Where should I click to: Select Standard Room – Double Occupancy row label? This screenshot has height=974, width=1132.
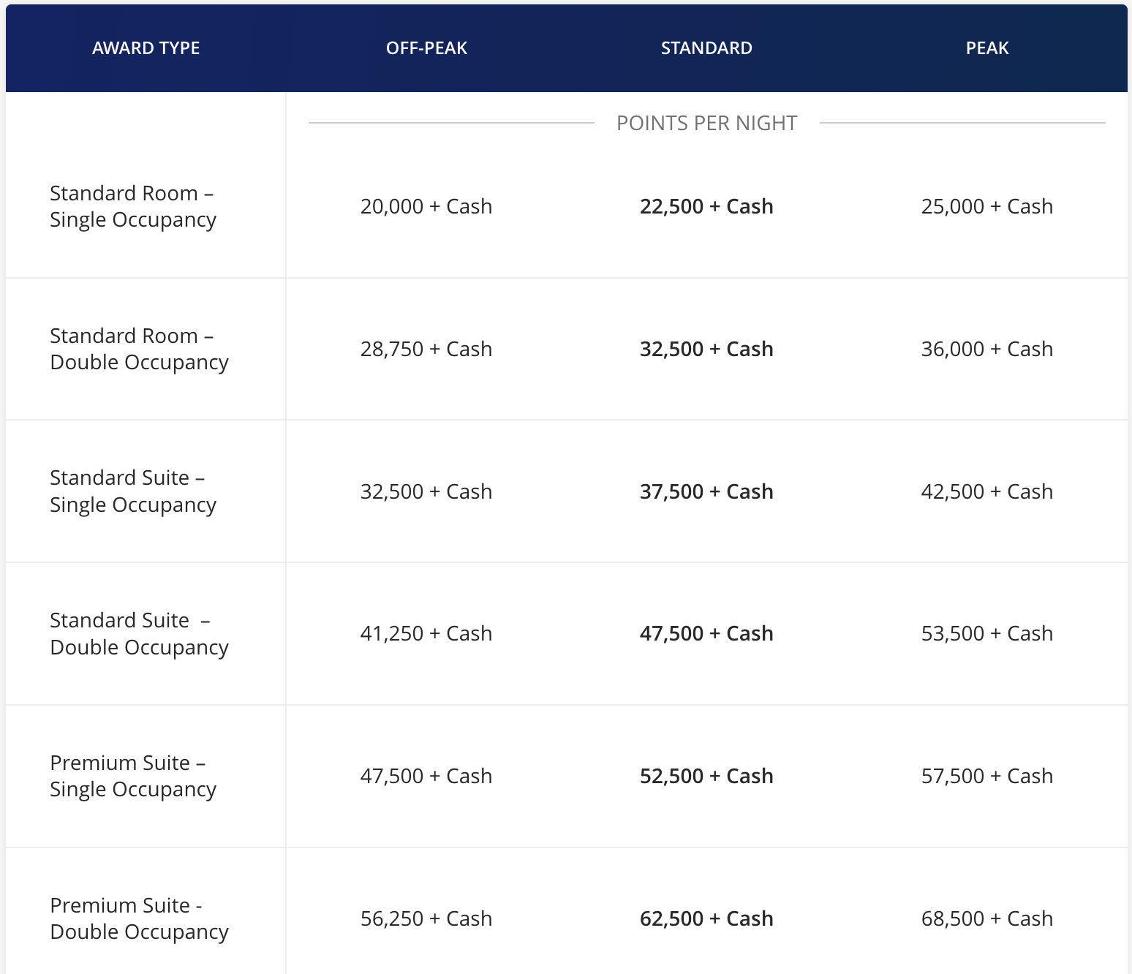coord(139,349)
